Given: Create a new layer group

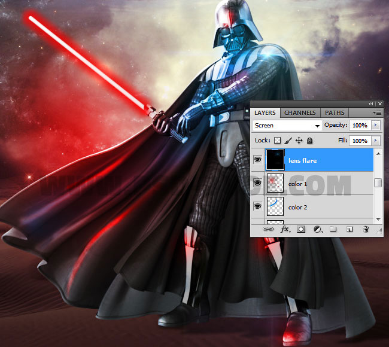Looking at the screenshot, I should pos(333,229).
